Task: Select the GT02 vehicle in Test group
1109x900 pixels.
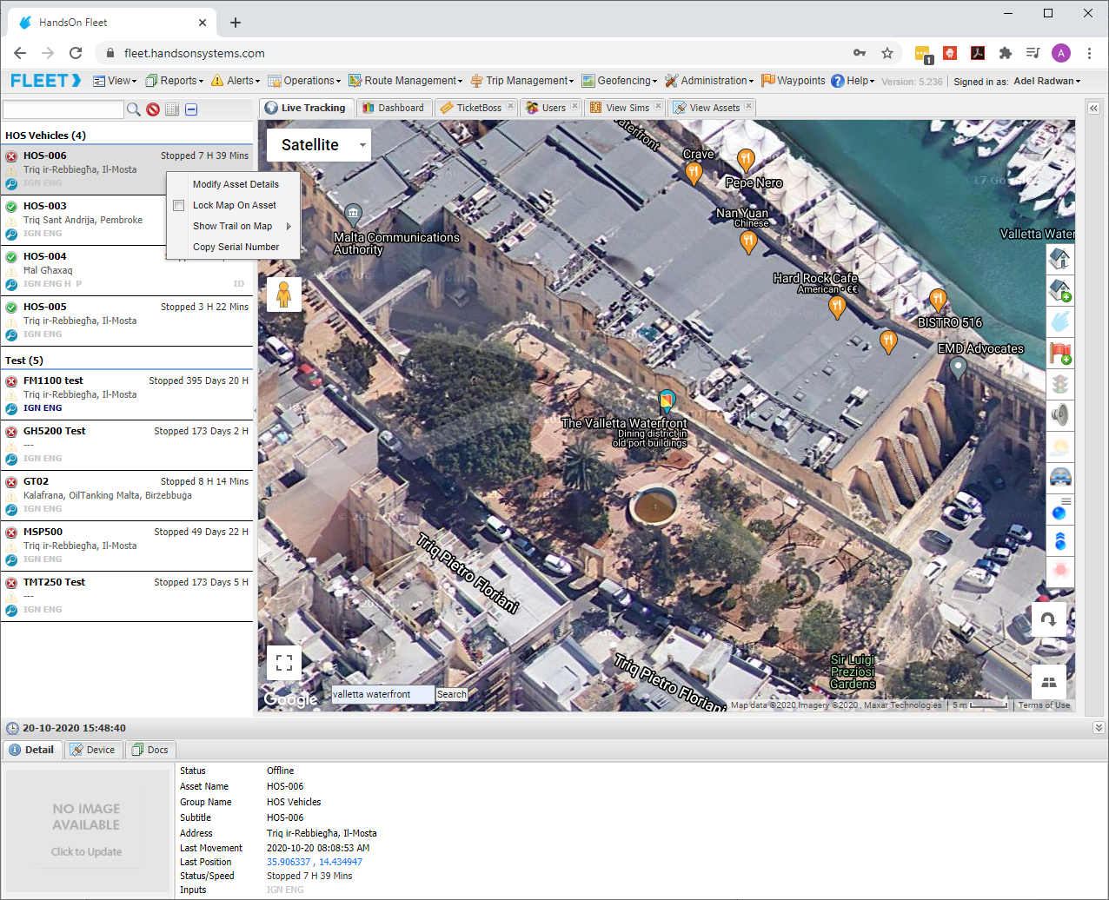Action: tap(127, 495)
